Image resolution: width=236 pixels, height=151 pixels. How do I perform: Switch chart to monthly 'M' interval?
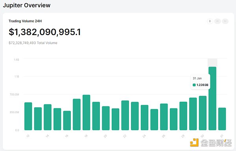tap(225, 21)
